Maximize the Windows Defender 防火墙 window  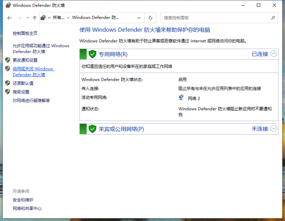tap(258, 5)
